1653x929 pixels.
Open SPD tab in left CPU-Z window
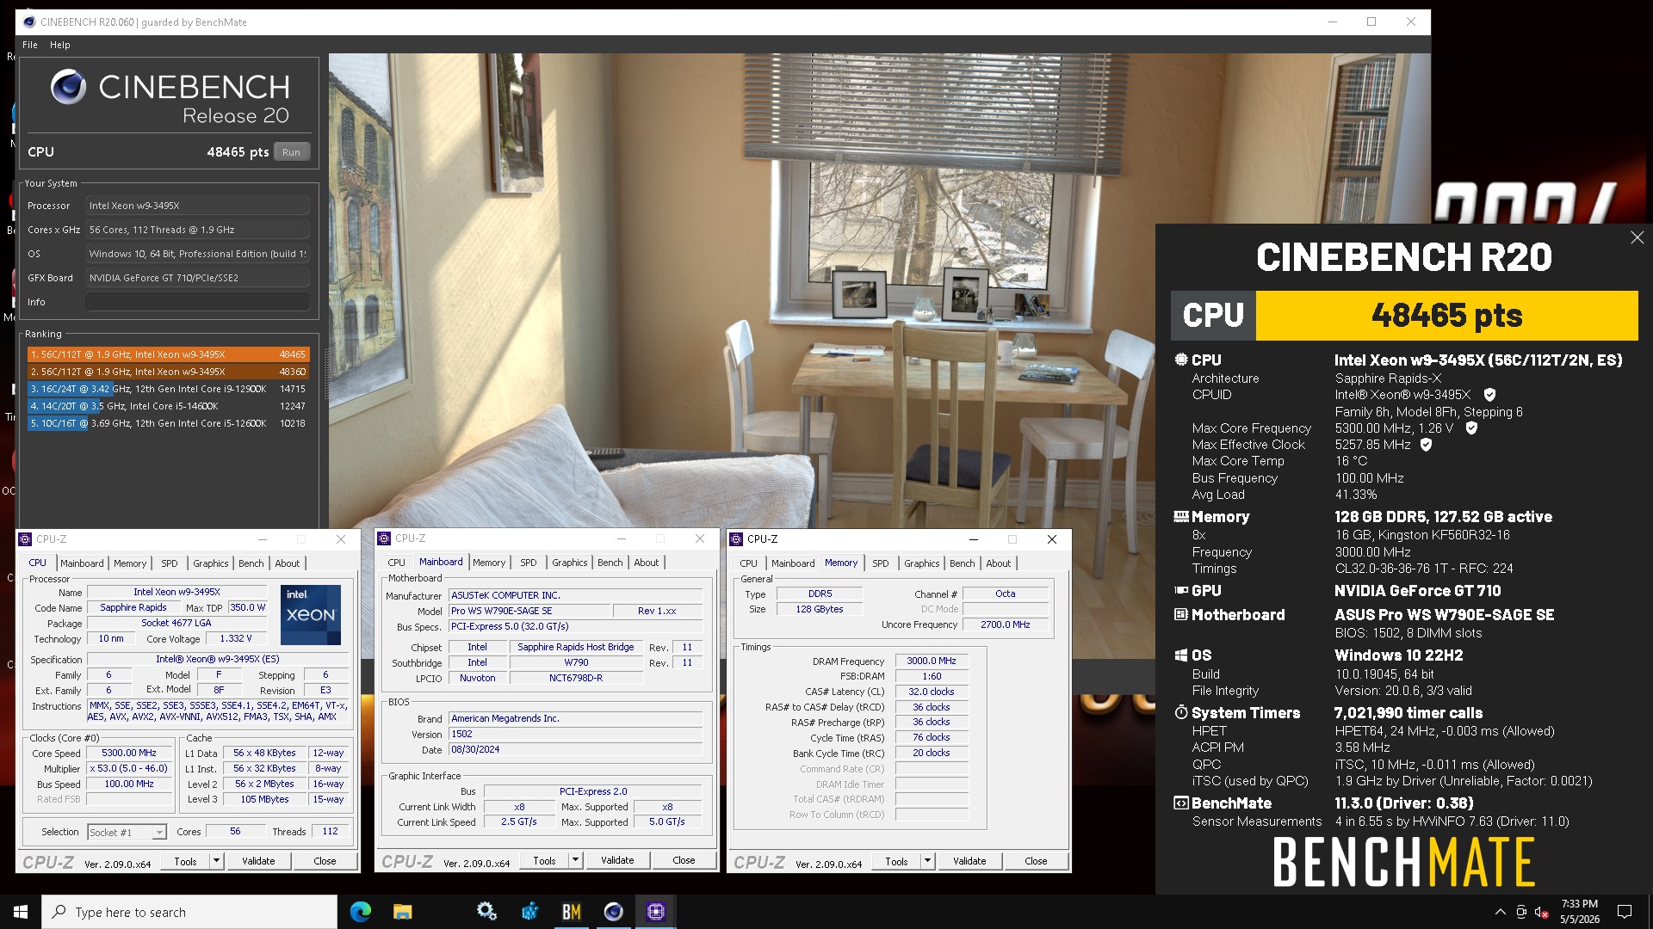170,563
